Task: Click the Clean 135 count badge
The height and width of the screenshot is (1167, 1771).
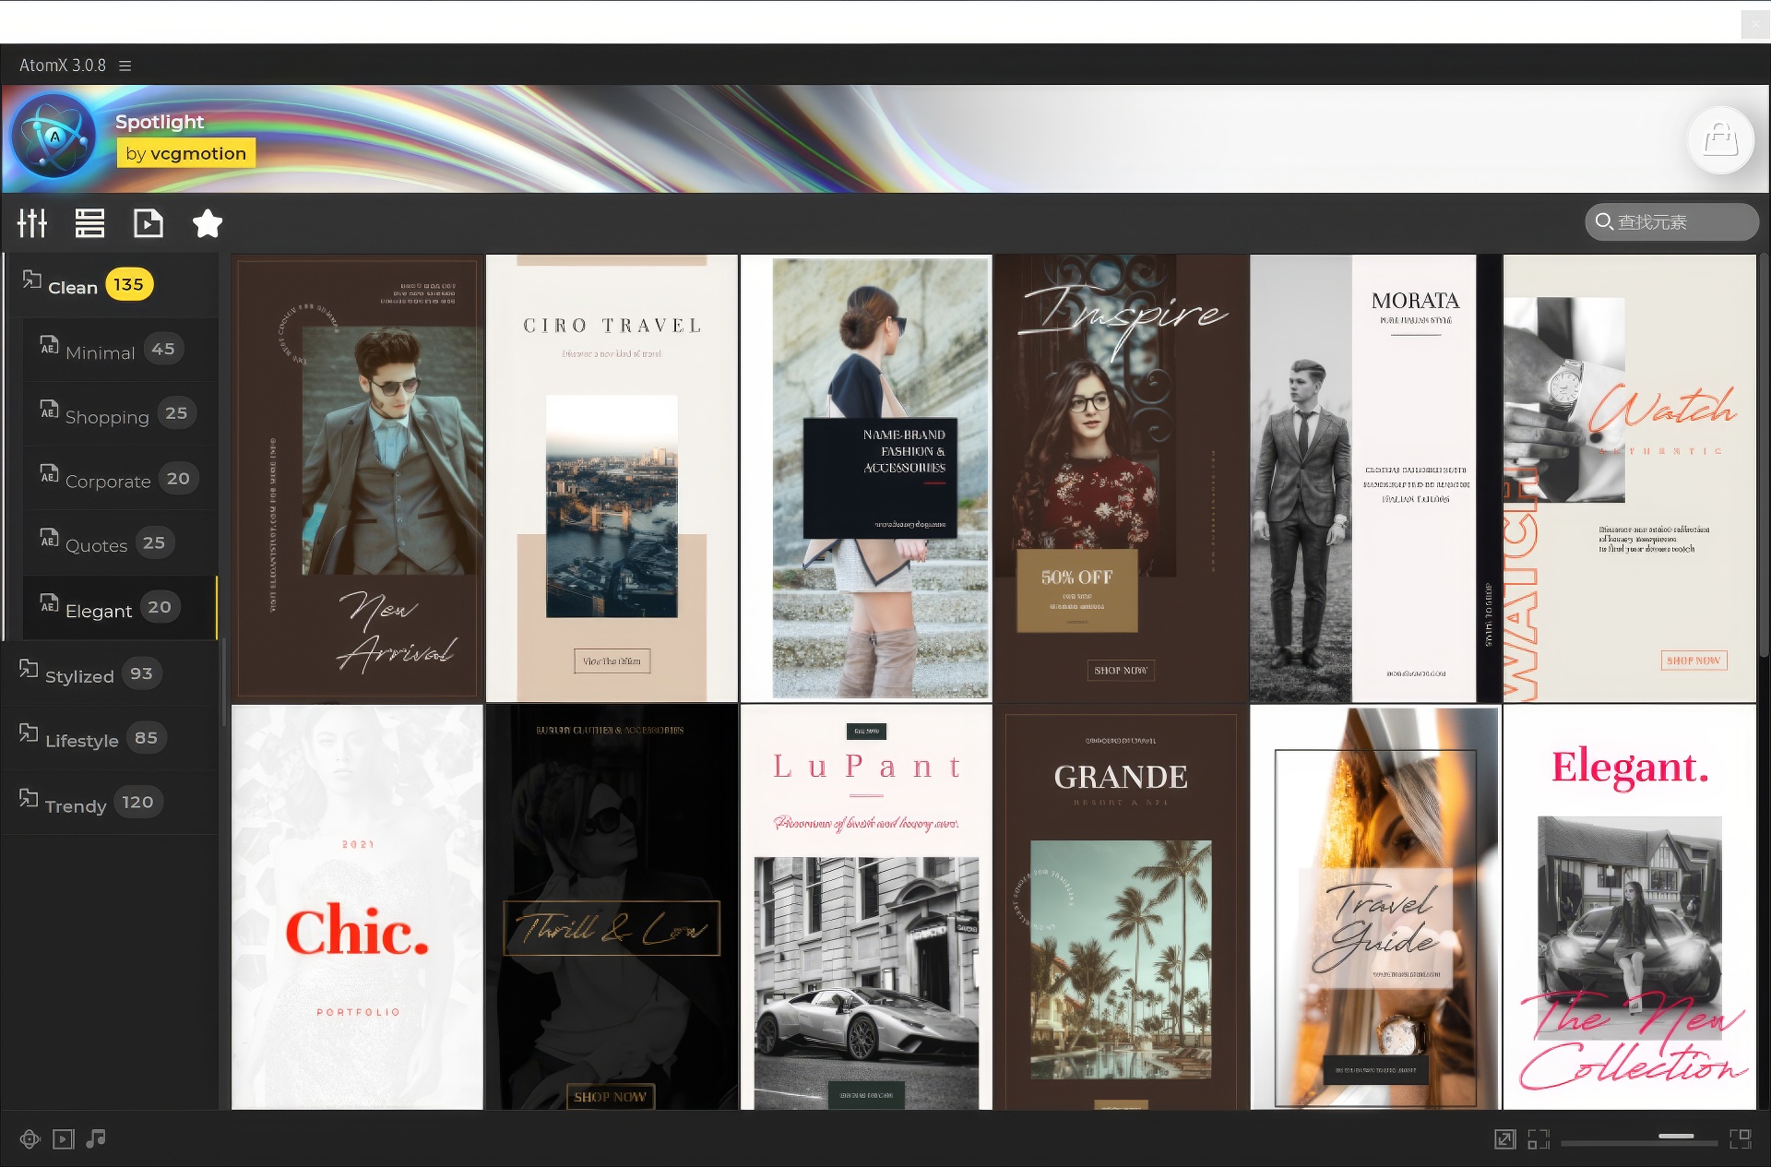Action: [x=129, y=285]
